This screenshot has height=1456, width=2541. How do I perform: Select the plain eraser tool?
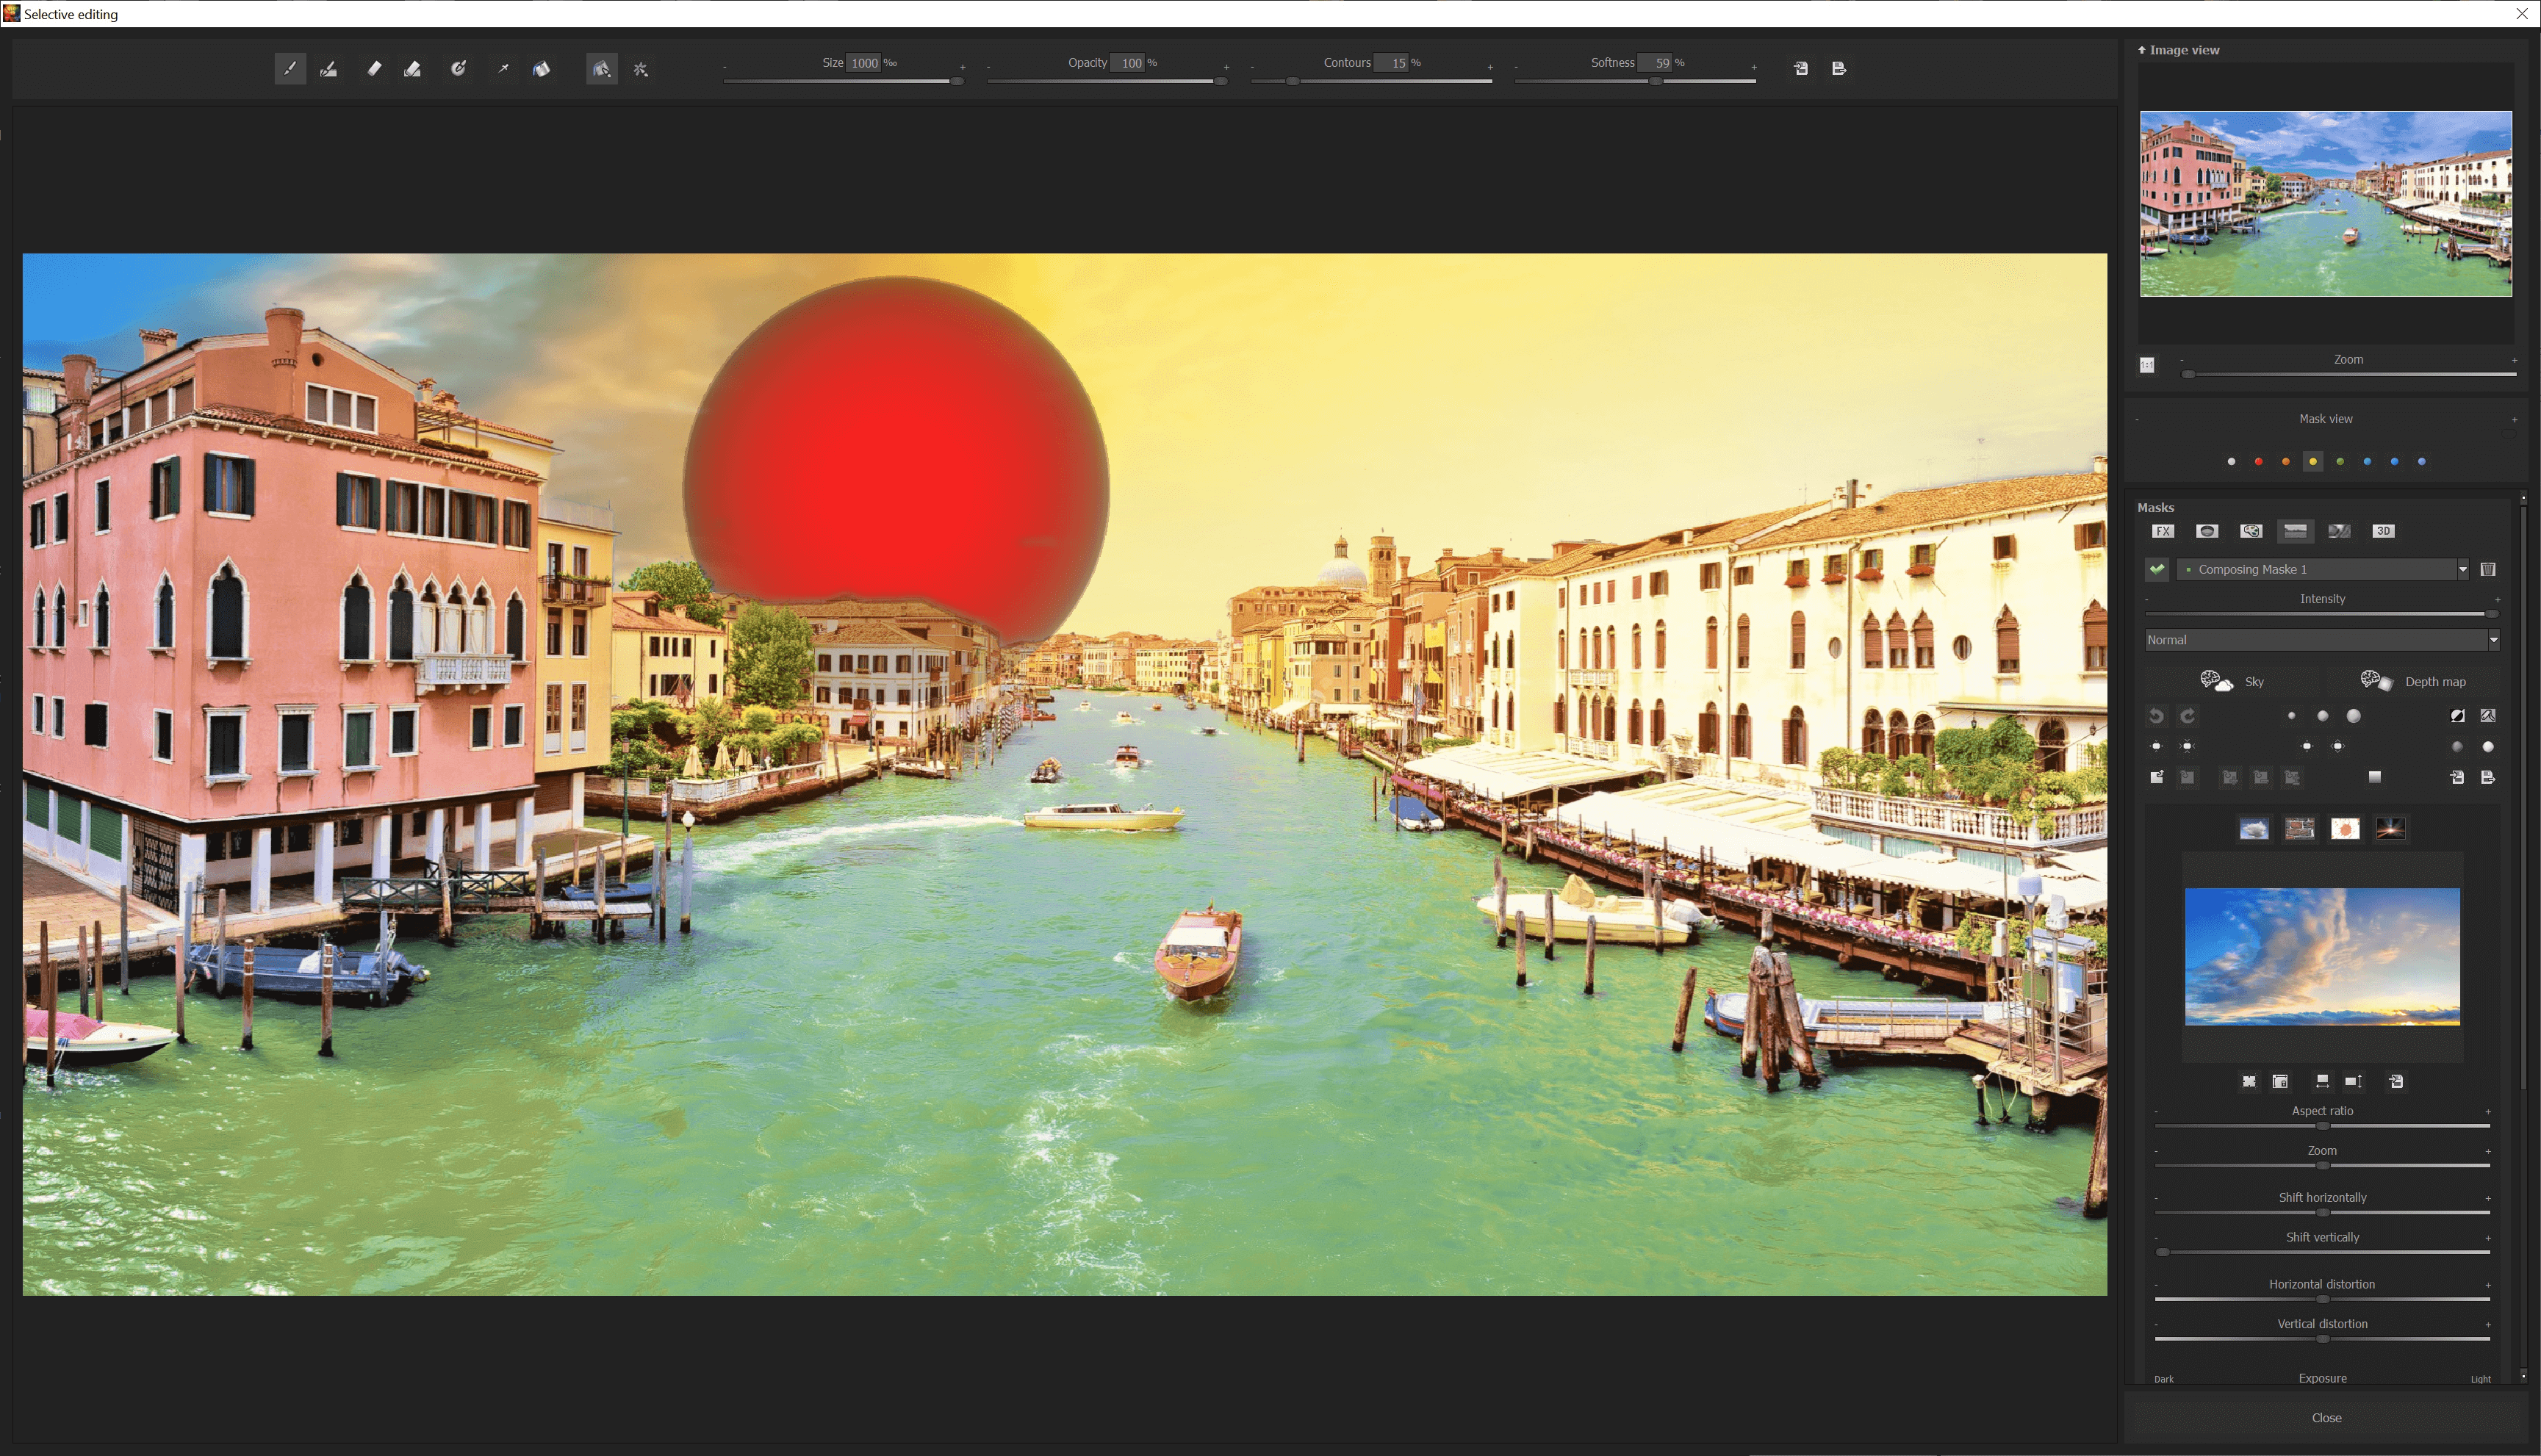(374, 69)
